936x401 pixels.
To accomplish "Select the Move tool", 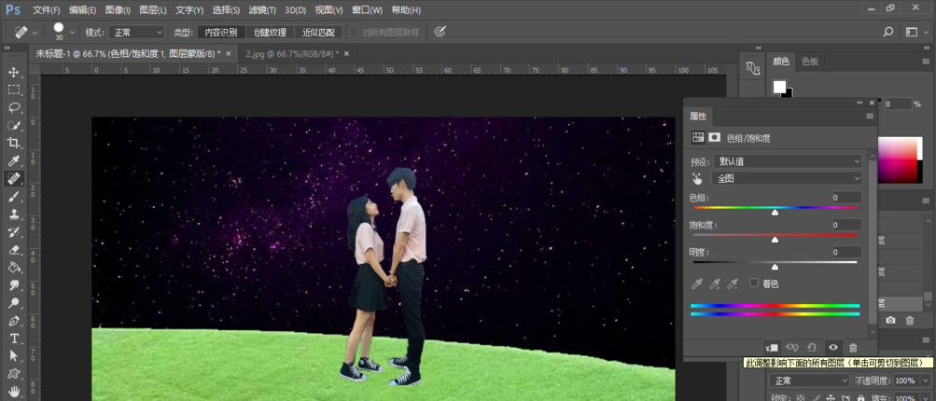I will pyautogui.click(x=14, y=73).
